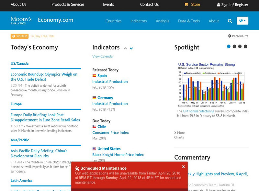The width and height of the screenshot is (259, 191).
Task: Select the second Spotlight slide dot
Action: (234, 46)
